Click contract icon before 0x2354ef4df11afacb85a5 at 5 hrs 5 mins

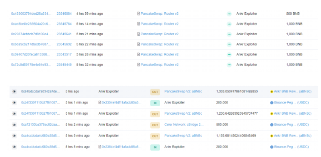pyautogui.click(x=100, y=147)
